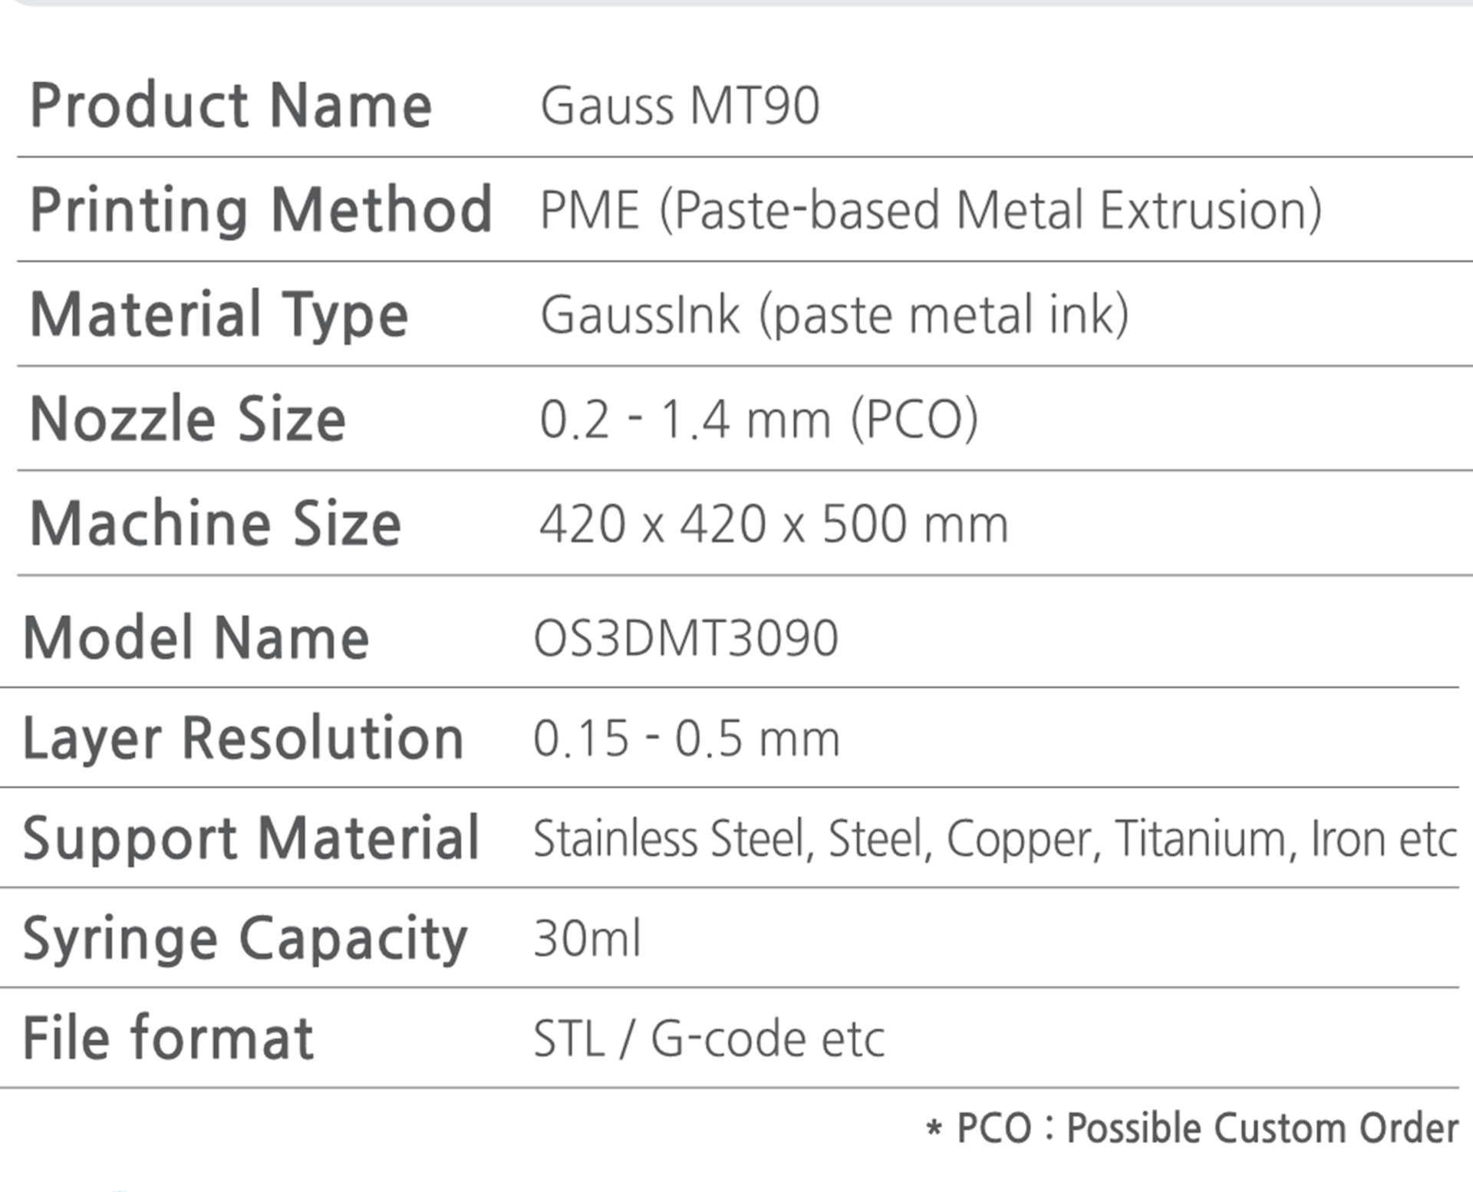Select 420 x 420 x 500 mm value
The image size is (1473, 1192).
click(774, 524)
